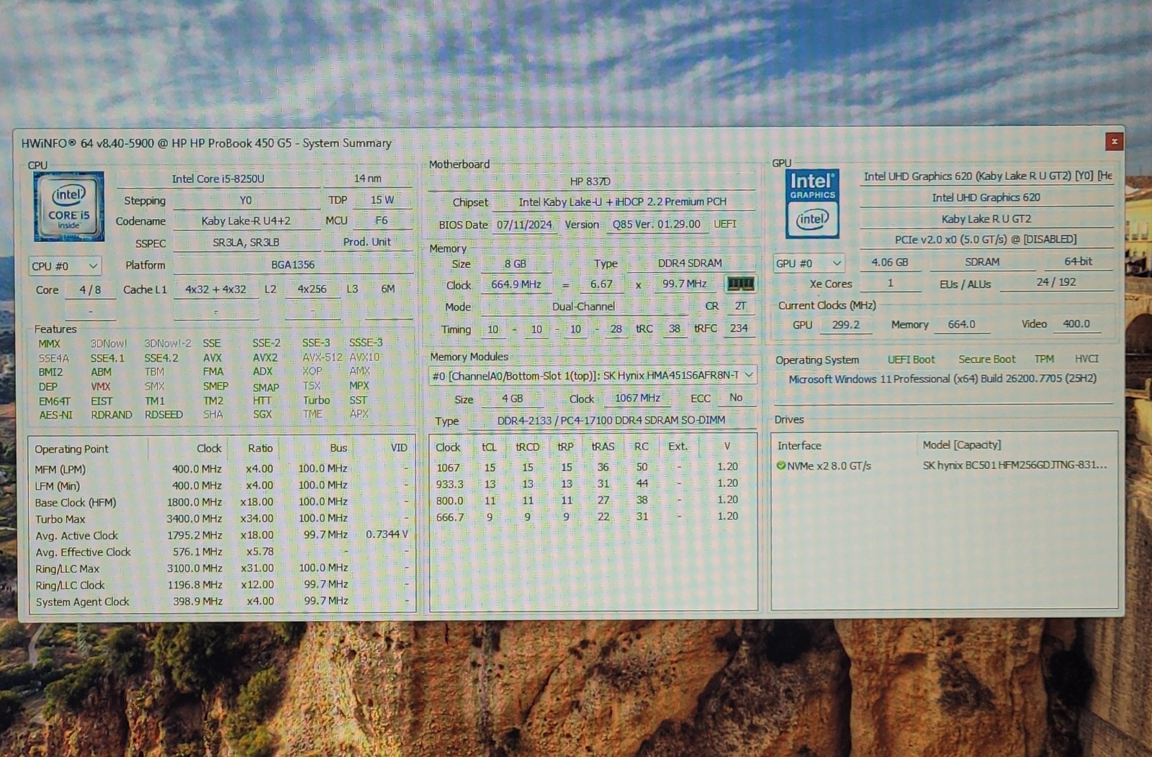The width and height of the screenshot is (1152, 757).
Task: Click the Operating Point column header
Action: pos(71,449)
